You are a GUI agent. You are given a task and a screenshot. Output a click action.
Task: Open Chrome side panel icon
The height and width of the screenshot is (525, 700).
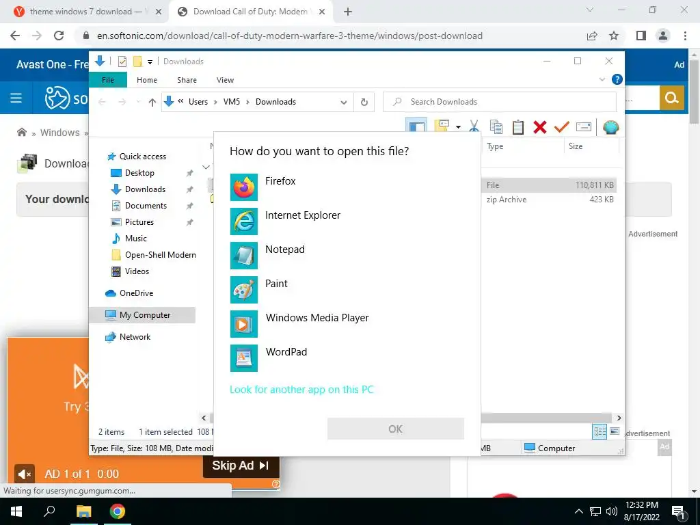641,36
